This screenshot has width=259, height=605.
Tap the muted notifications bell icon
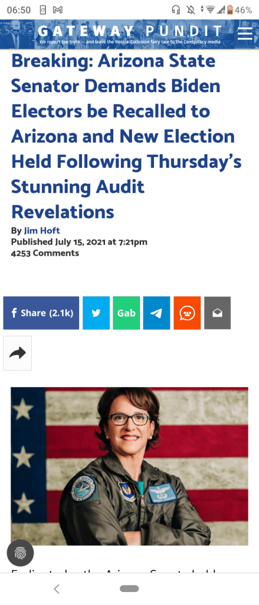190,10
